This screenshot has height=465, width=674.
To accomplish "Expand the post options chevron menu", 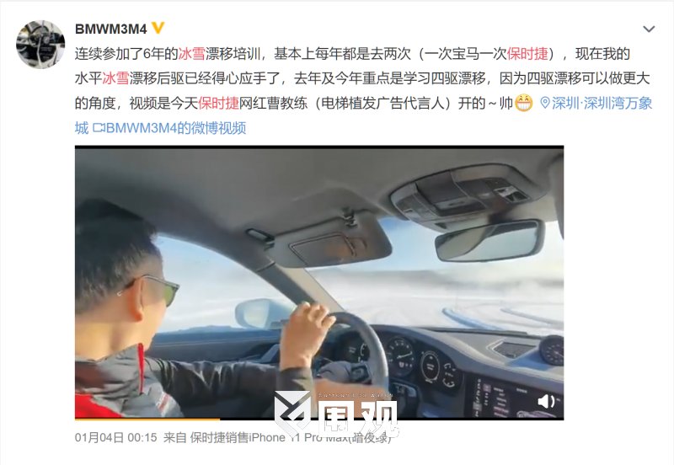I will [x=649, y=29].
